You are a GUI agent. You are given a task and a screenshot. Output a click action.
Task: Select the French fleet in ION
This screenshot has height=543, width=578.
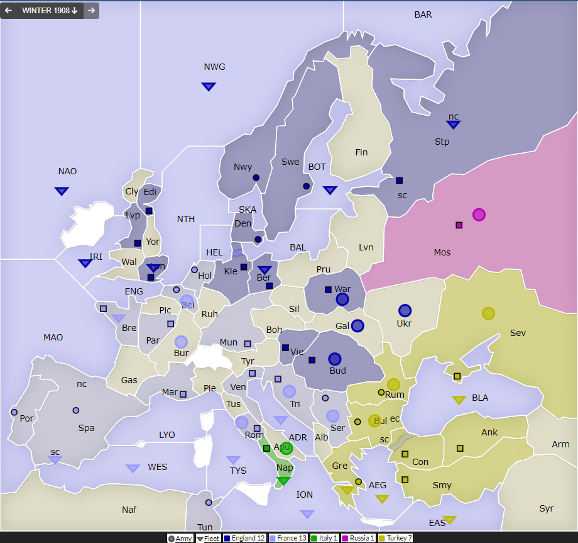coord(307,514)
